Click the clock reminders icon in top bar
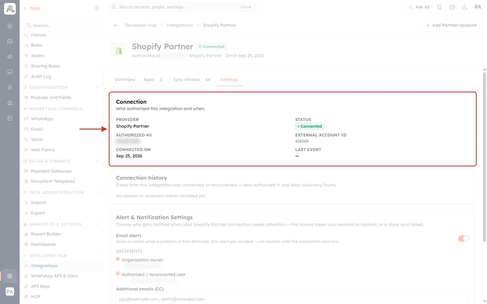This screenshot has height=304, width=487. point(452,7)
